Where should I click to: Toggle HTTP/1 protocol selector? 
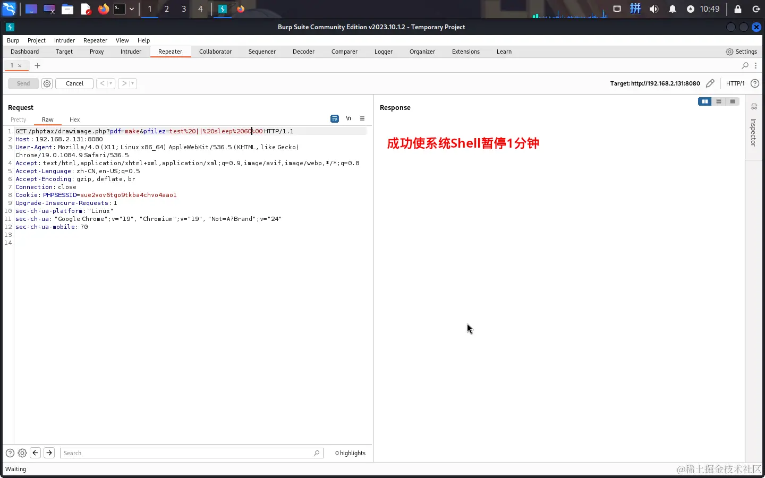tap(735, 83)
